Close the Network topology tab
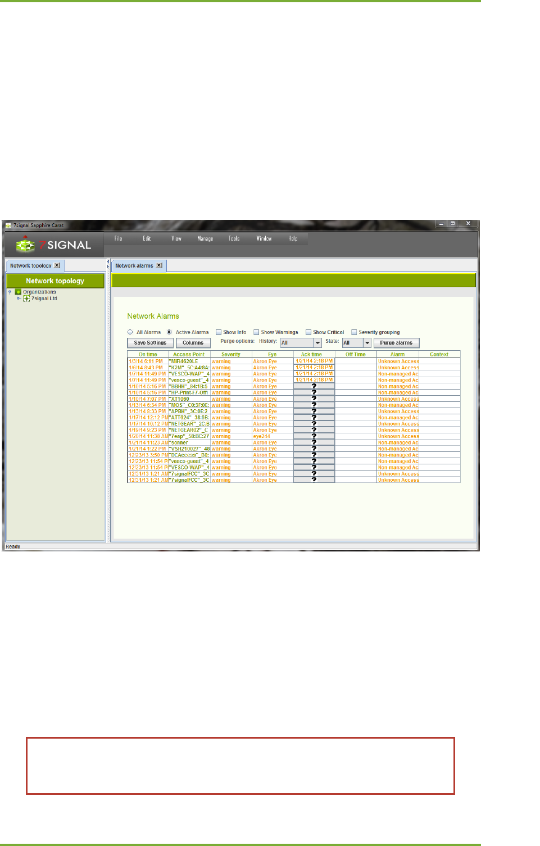 click(x=57, y=265)
